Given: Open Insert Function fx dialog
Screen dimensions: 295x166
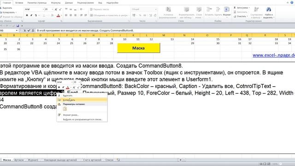Looking at the screenshot, I should pos(33,30).
